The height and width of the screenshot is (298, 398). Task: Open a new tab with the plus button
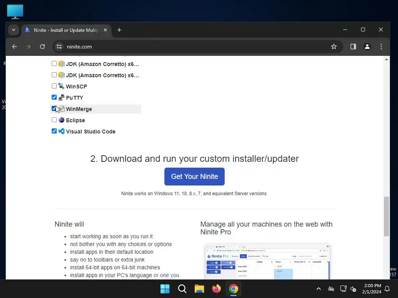pyautogui.click(x=119, y=30)
